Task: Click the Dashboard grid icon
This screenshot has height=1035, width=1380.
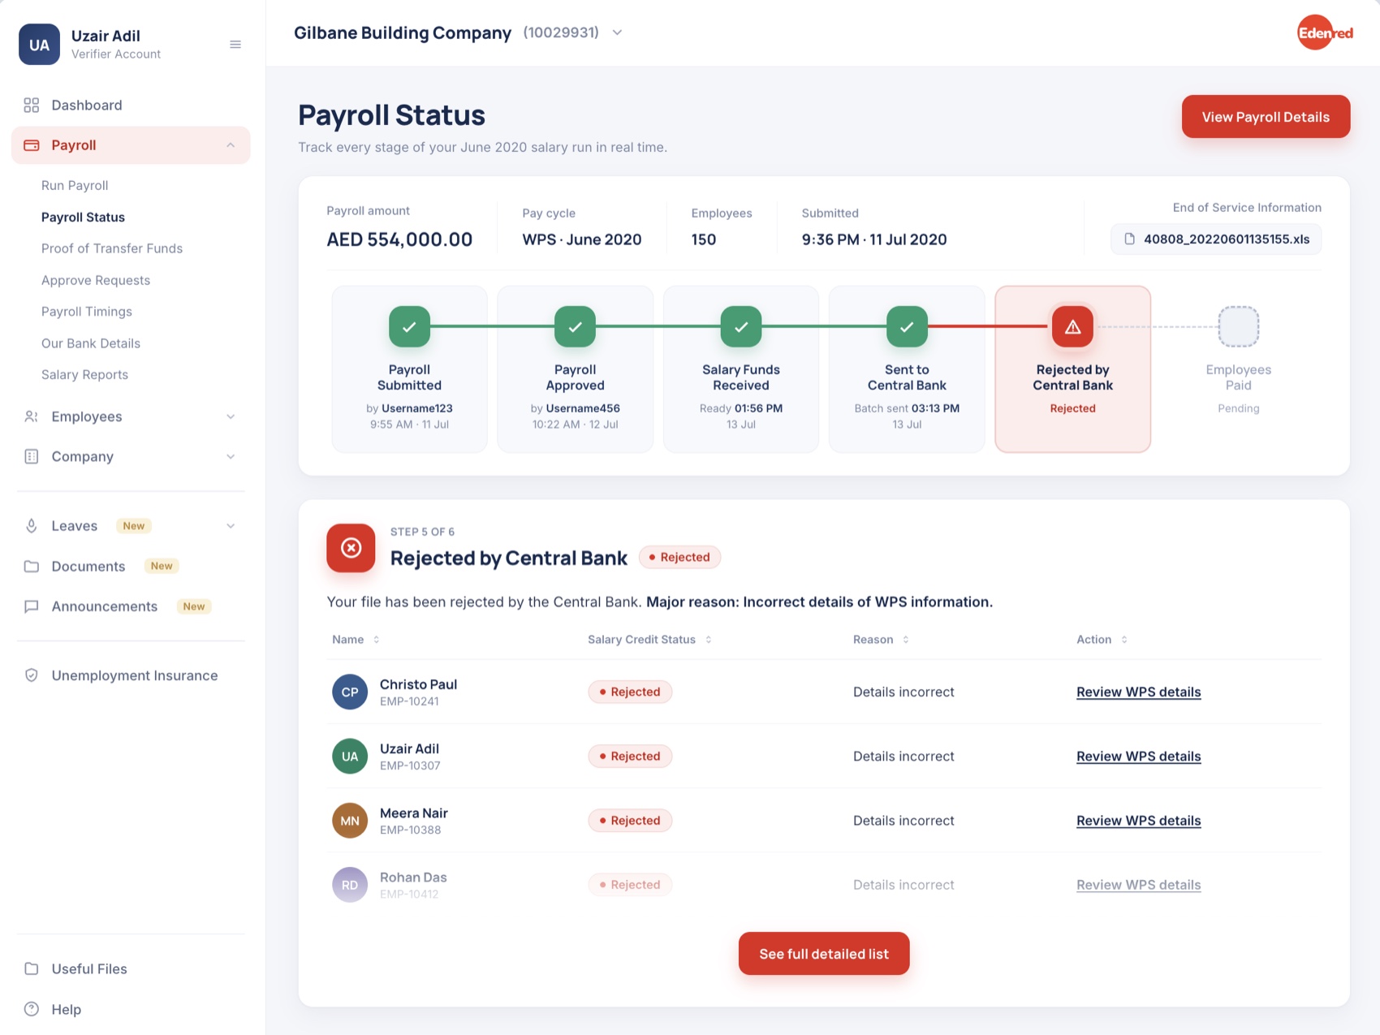Action: coord(32,106)
